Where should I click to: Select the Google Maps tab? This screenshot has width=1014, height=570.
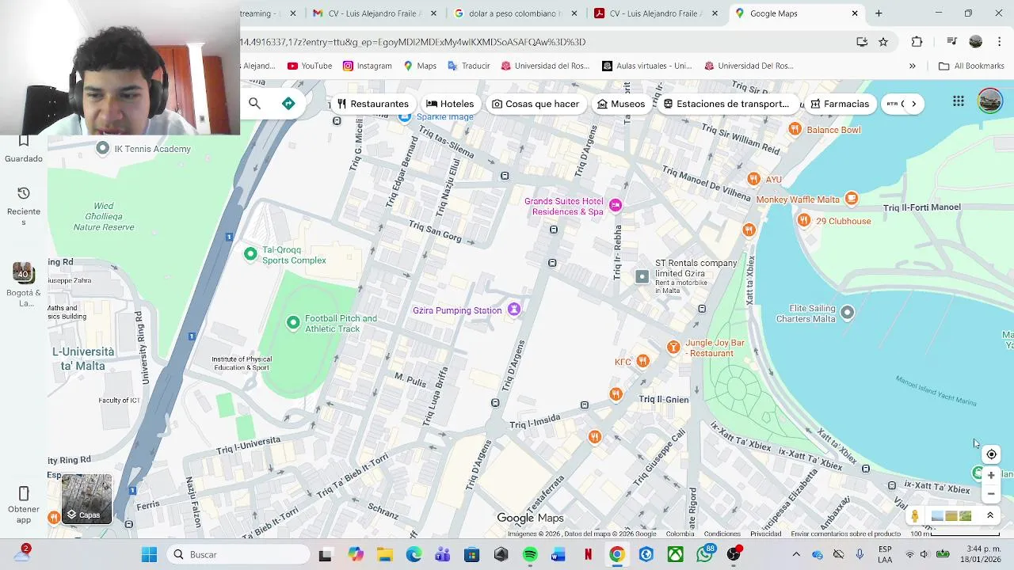[x=798, y=13]
